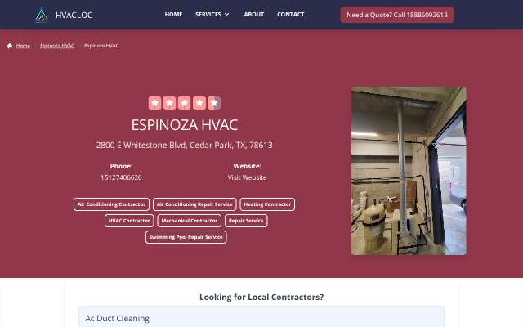Screen dimensions: 523x327
Task: Select the Repair Service tag
Action: point(246,221)
